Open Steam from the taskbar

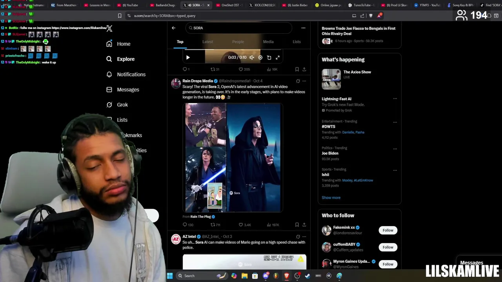tap(307, 276)
